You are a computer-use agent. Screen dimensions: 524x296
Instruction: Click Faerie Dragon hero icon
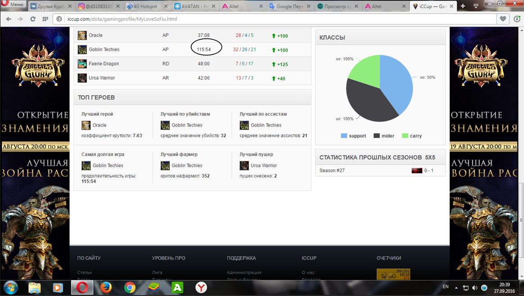[82, 64]
